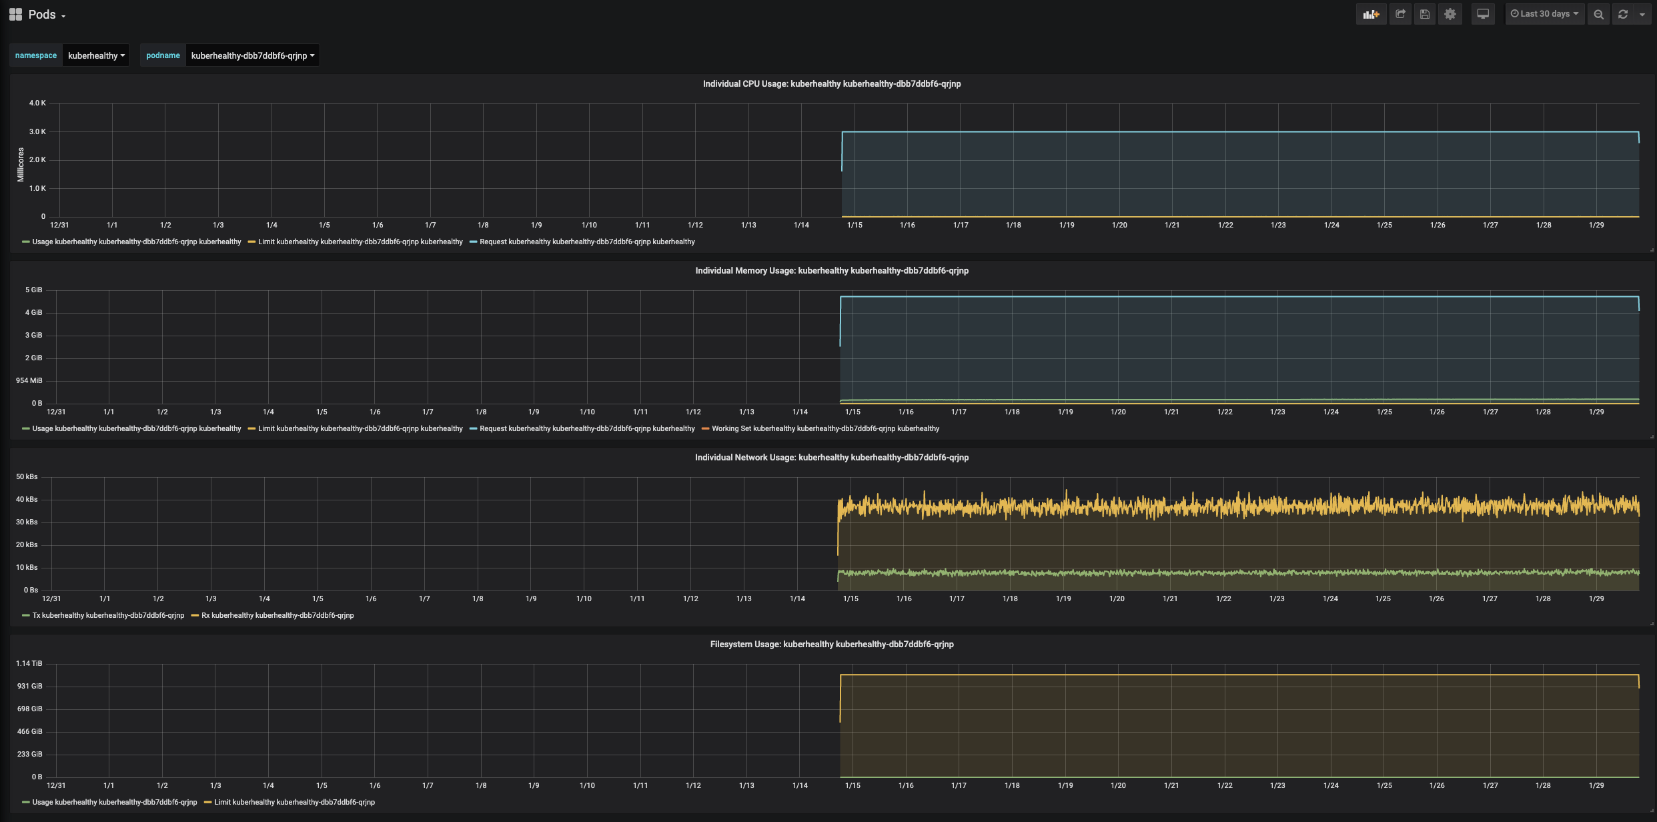The image size is (1657, 822).
Task: Open dashboard settings gear icon
Action: coord(1450,14)
